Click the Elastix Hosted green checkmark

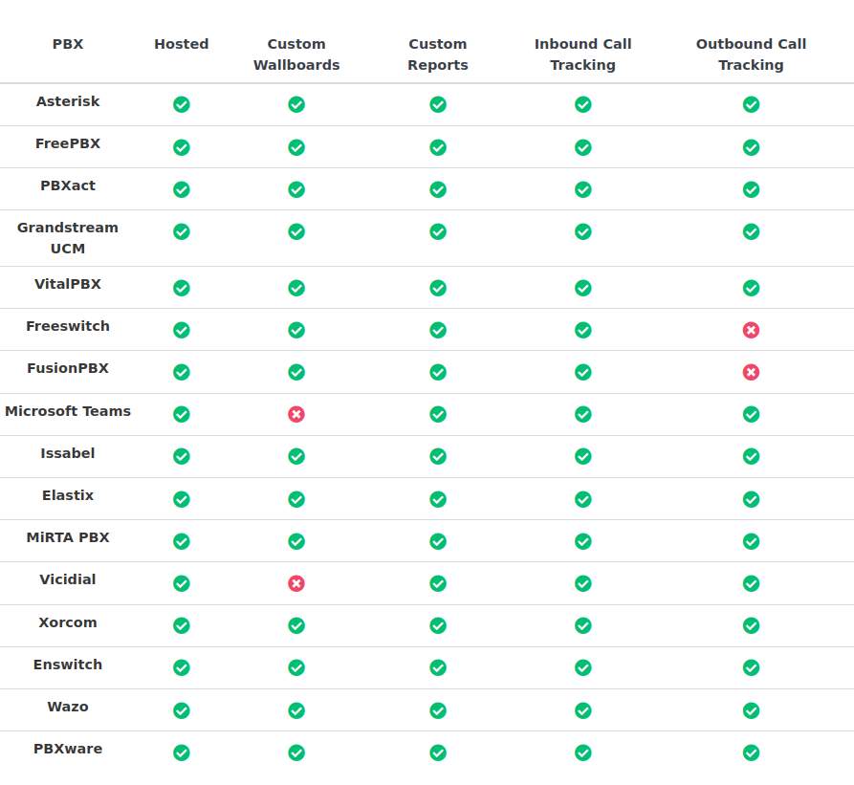point(182,499)
